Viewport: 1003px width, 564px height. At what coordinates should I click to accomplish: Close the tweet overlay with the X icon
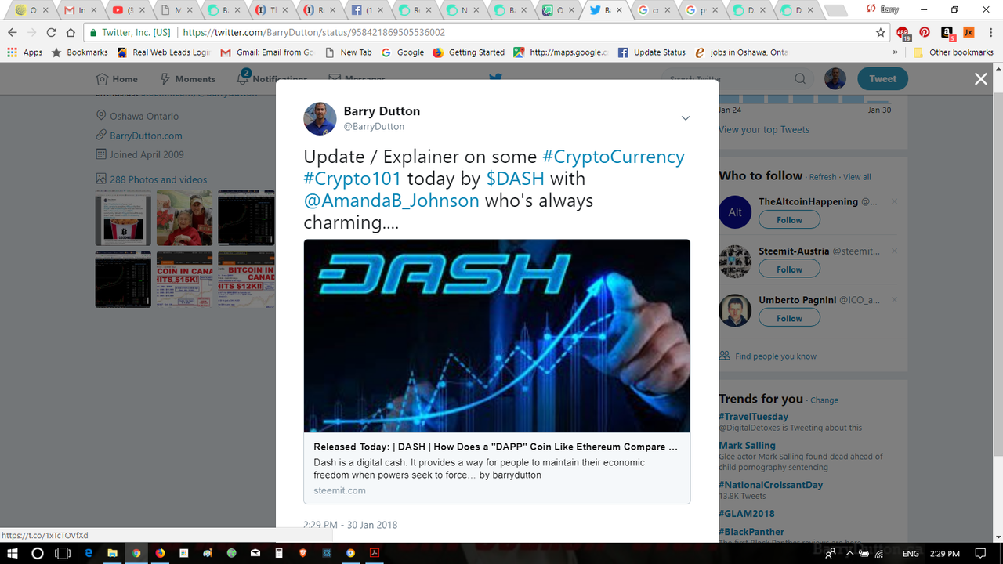pos(980,78)
